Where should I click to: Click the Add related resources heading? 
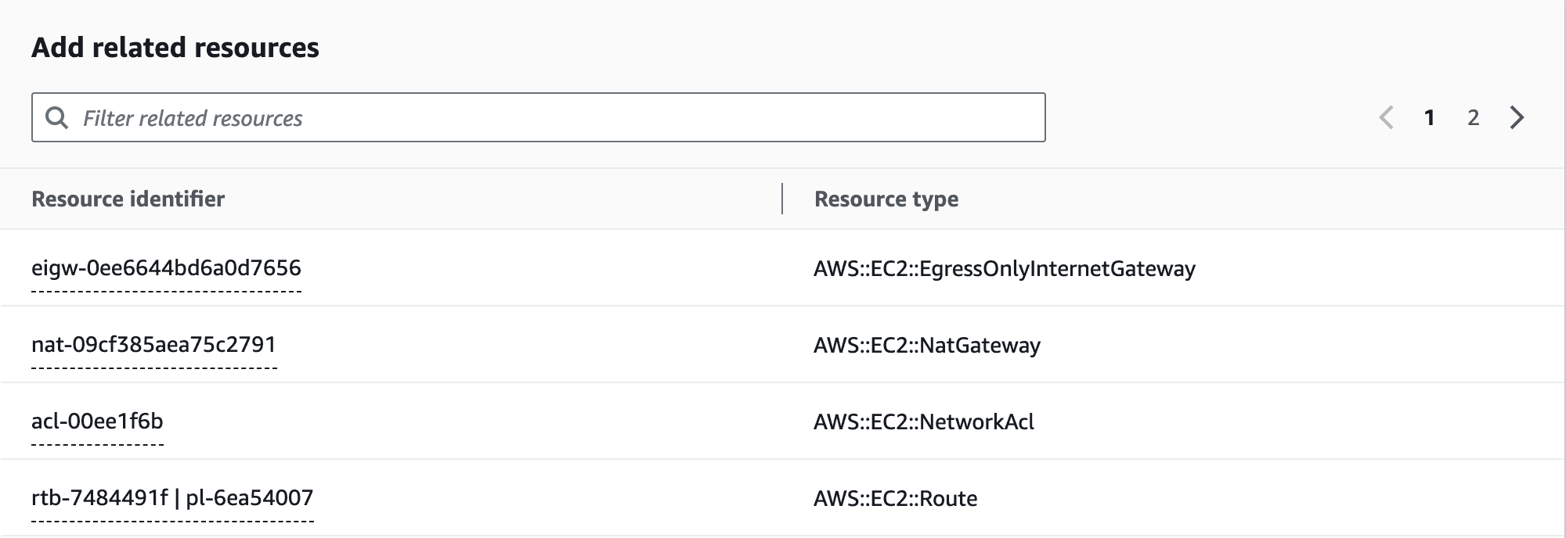(175, 48)
